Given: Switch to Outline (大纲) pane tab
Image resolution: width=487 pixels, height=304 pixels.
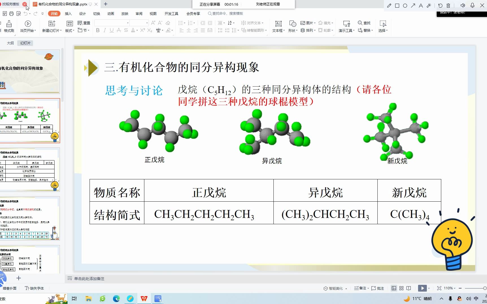Looking at the screenshot, I should coord(10,43).
